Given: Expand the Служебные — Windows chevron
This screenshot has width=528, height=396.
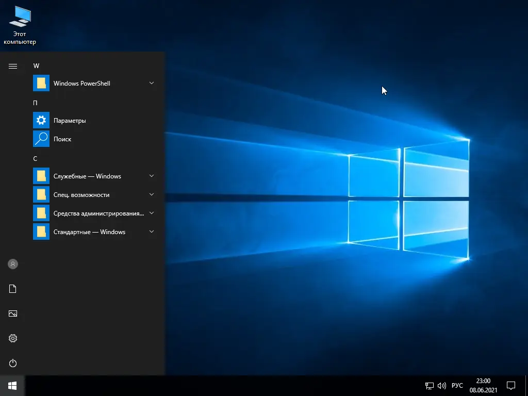Looking at the screenshot, I should click(x=152, y=176).
